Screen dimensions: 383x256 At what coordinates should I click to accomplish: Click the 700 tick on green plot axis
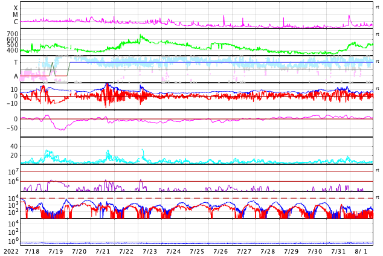tap(12, 34)
